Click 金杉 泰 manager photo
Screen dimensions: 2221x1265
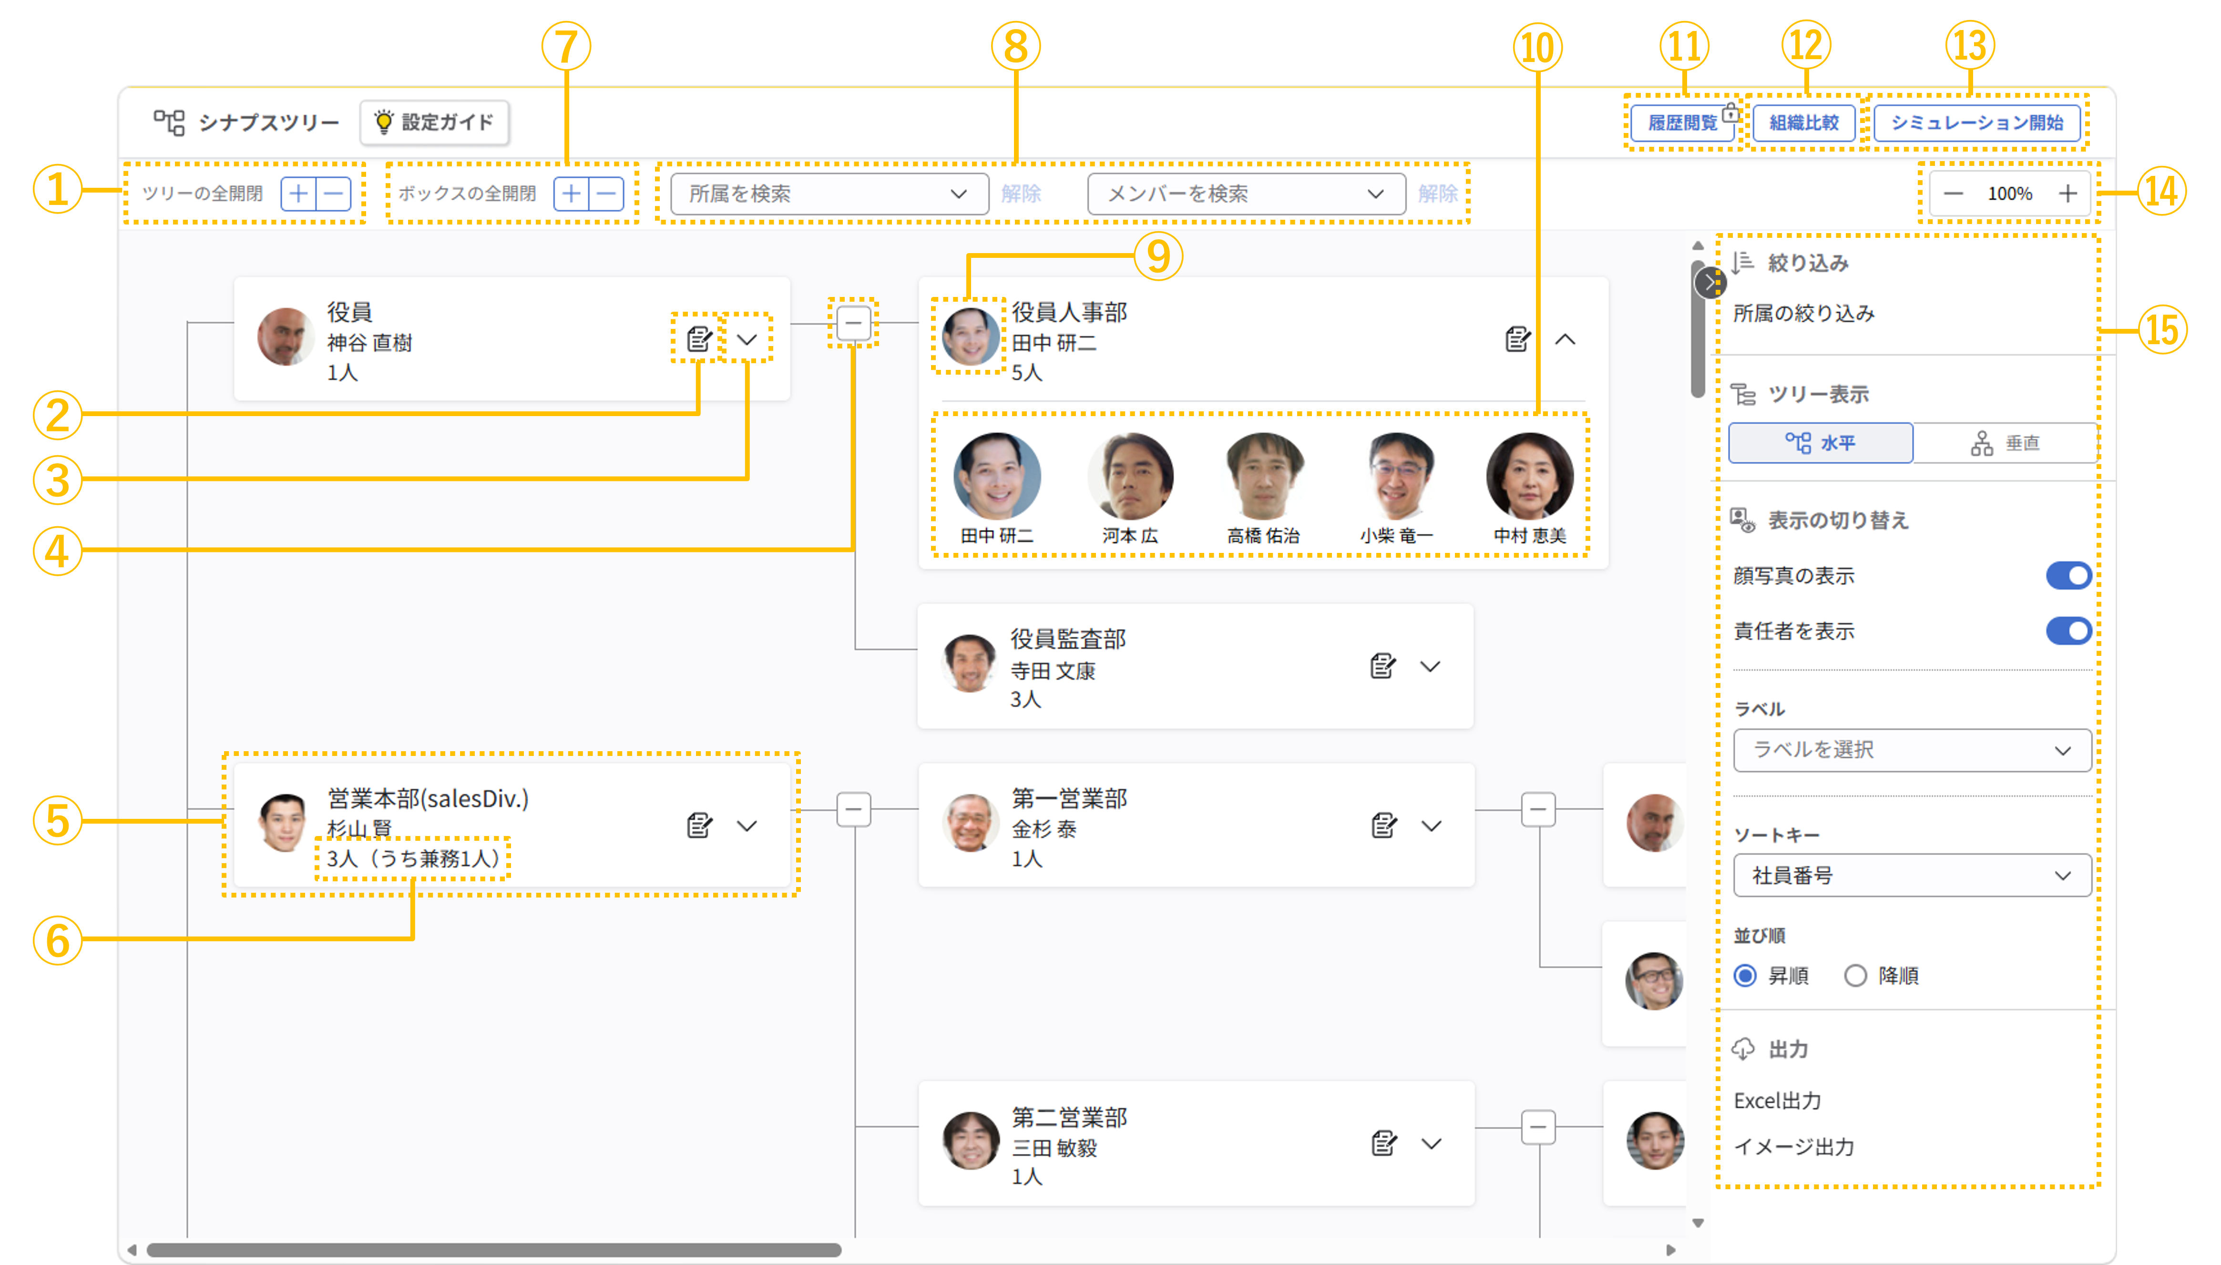tap(970, 823)
